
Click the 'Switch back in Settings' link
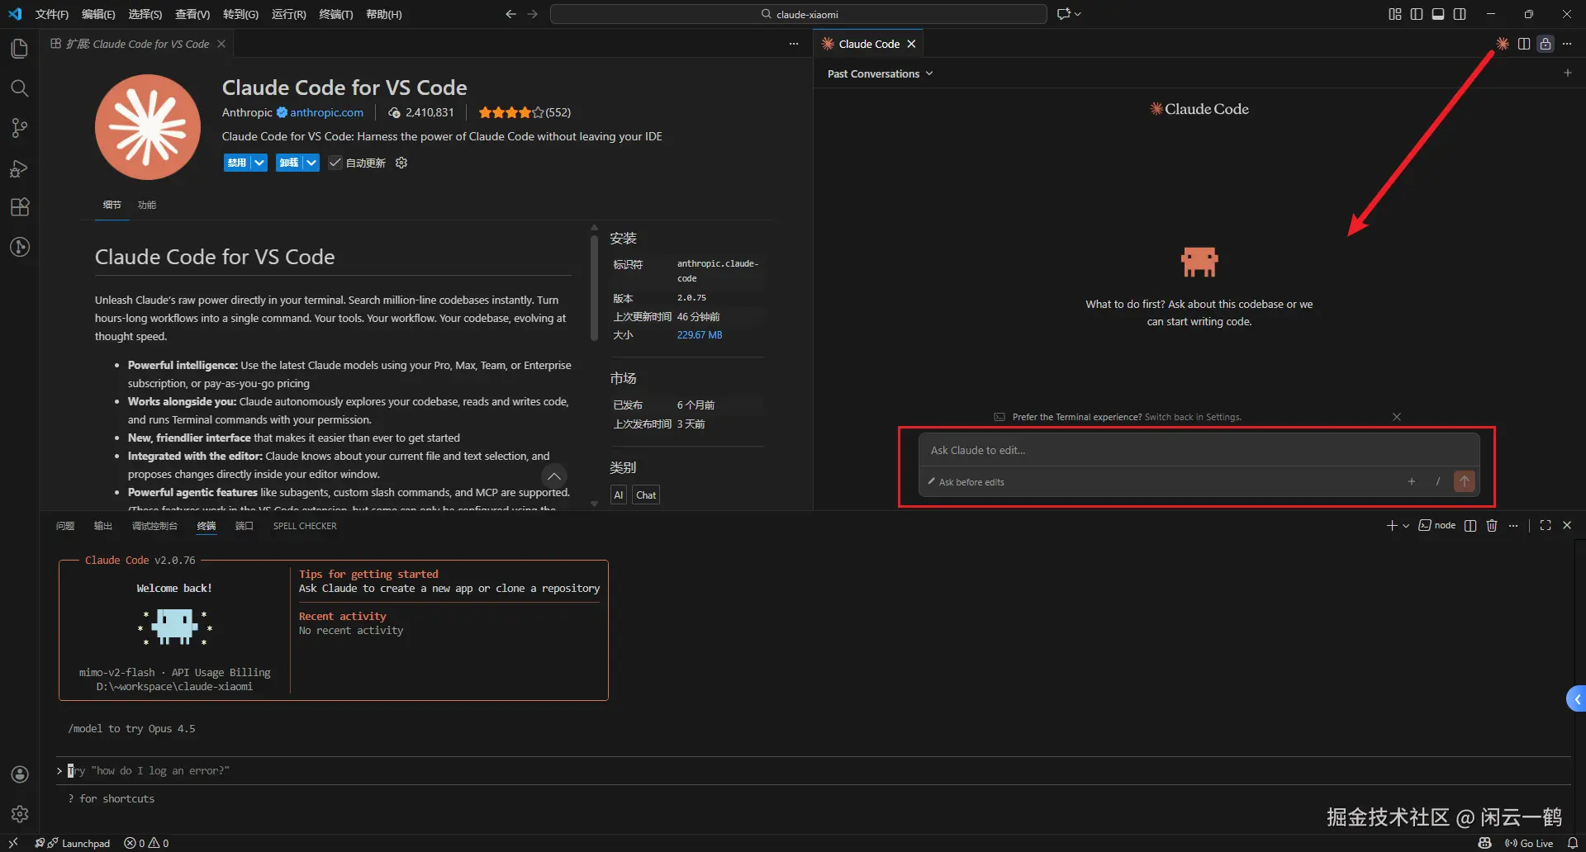click(1193, 417)
